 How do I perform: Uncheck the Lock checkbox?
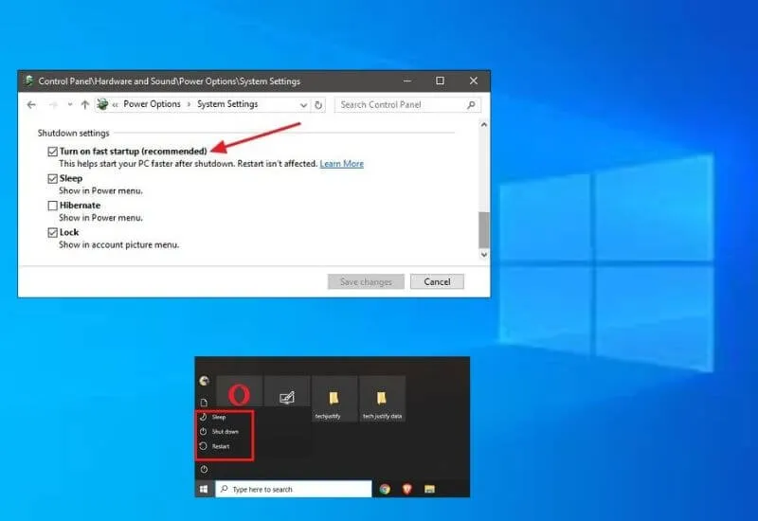coord(53,233)
